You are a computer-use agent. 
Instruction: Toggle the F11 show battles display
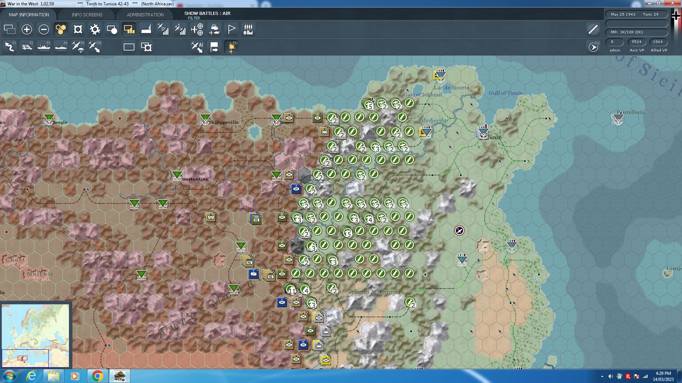tap(231, 46)
